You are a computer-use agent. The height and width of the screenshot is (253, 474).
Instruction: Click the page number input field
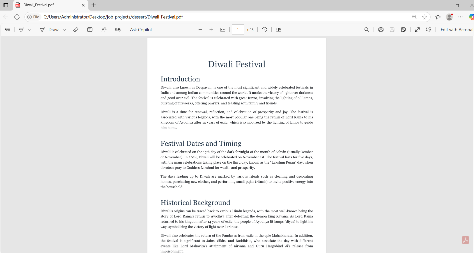[x=238, y=29]
